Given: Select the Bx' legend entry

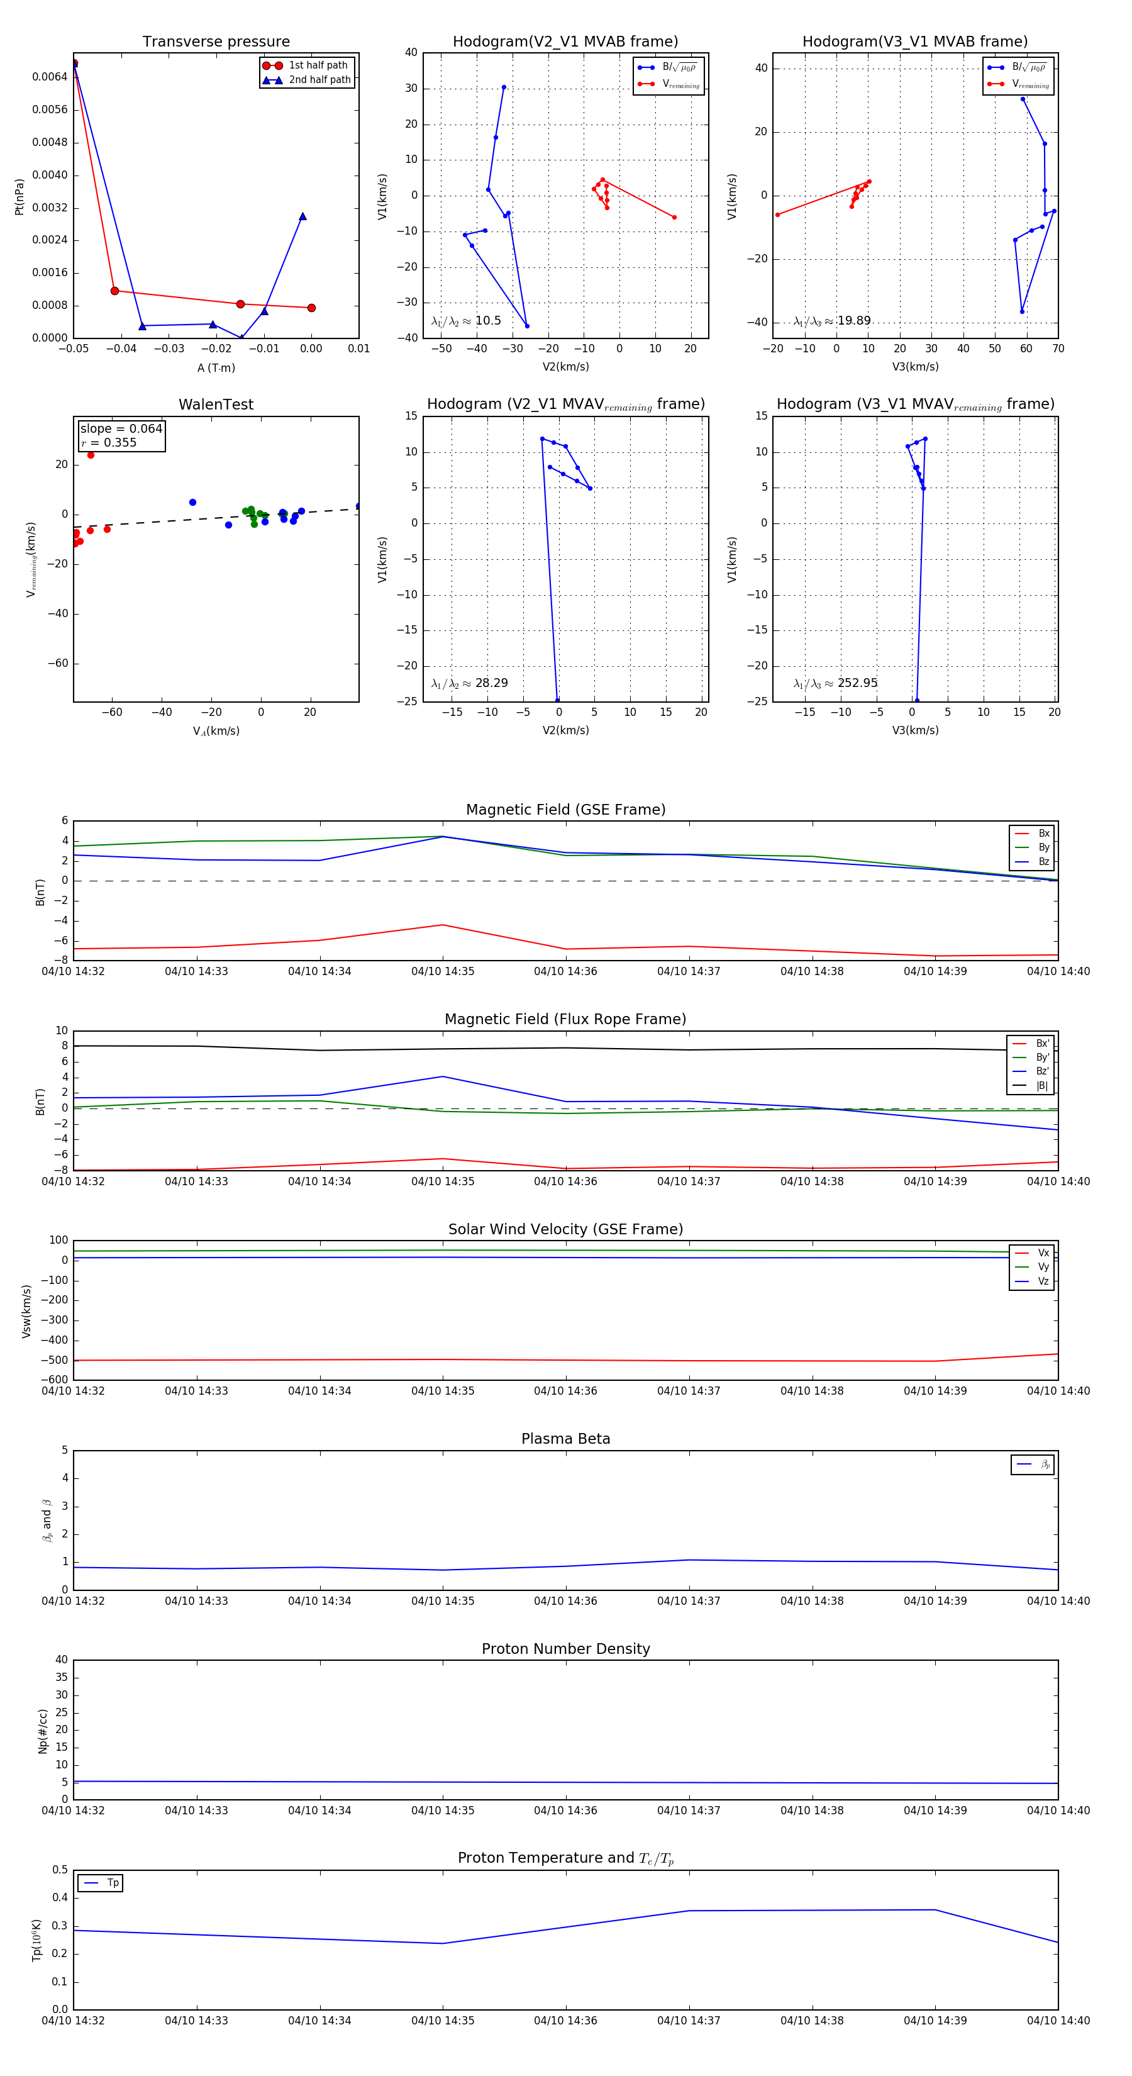Looking at the screenshot, I should [x=1031, y=1044].
